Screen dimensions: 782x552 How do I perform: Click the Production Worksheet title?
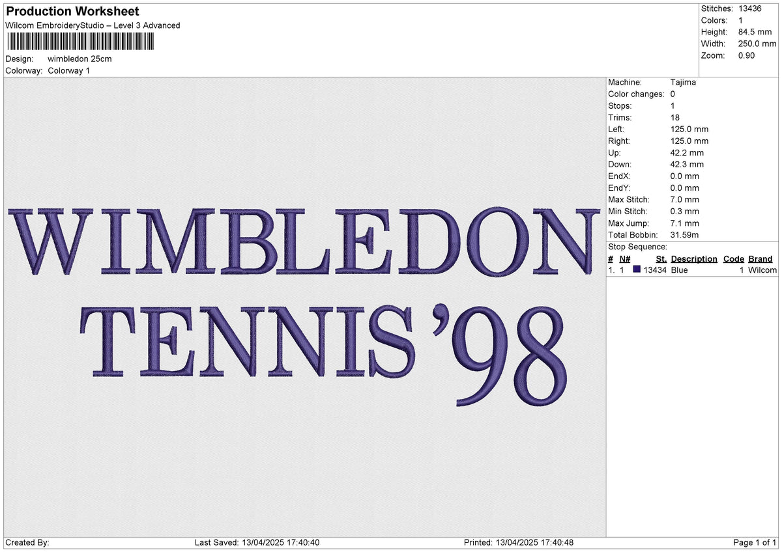pyautogui.click(x=72, y=12)
